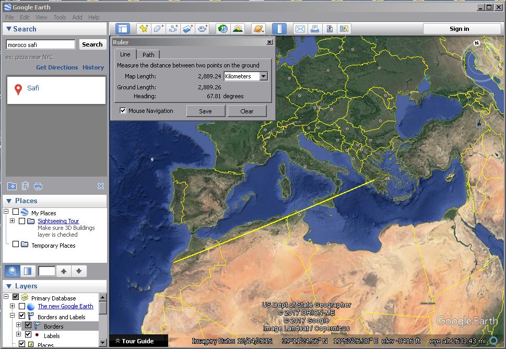Collapse the Layers panel
This screenshot has width=506, height=349.
coord(9,286)
